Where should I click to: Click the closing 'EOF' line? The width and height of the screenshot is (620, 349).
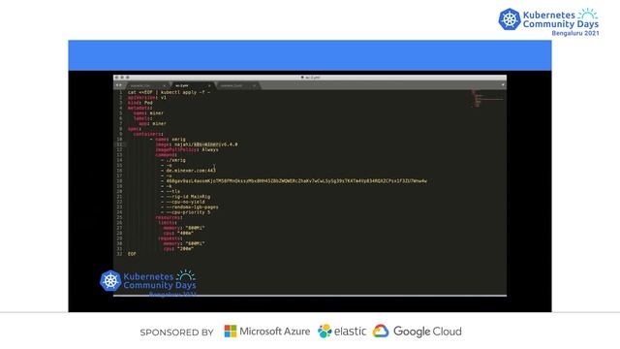coord(132,254)
